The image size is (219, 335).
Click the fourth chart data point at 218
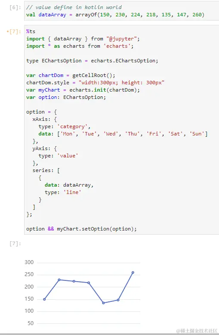(89, 283)
